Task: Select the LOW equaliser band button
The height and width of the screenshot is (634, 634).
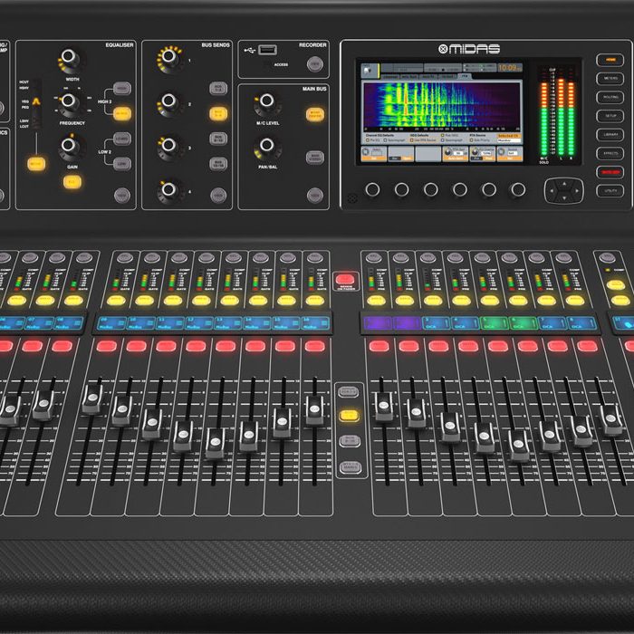Action: [121, 164]
